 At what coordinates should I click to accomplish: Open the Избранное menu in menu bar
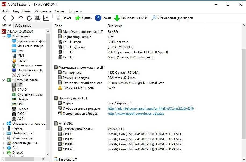pos(43,11)
